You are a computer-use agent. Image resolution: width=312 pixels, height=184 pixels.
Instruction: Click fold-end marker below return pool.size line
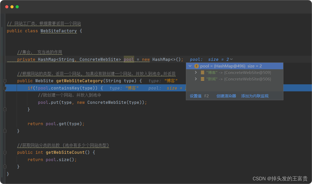click(5, 167)
